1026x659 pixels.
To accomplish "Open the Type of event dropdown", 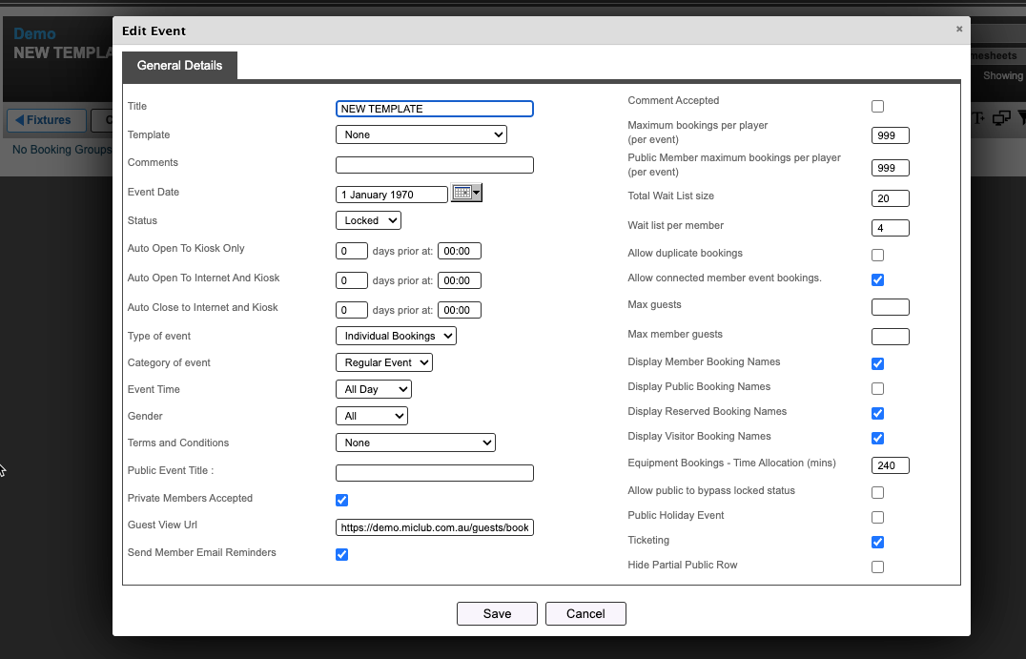I will 396,336.
